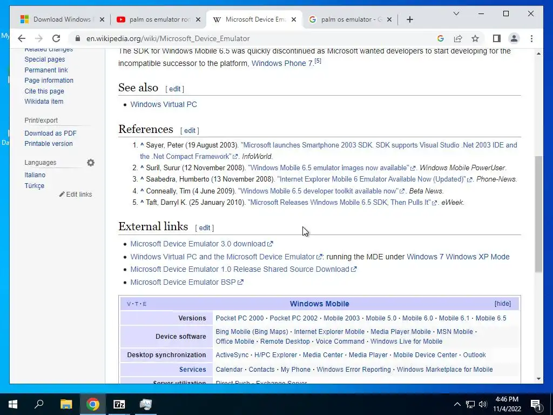Open Windows Virtual PC see-also link
Viewport: 553px width, 415px height.
[x=164, y=104]
